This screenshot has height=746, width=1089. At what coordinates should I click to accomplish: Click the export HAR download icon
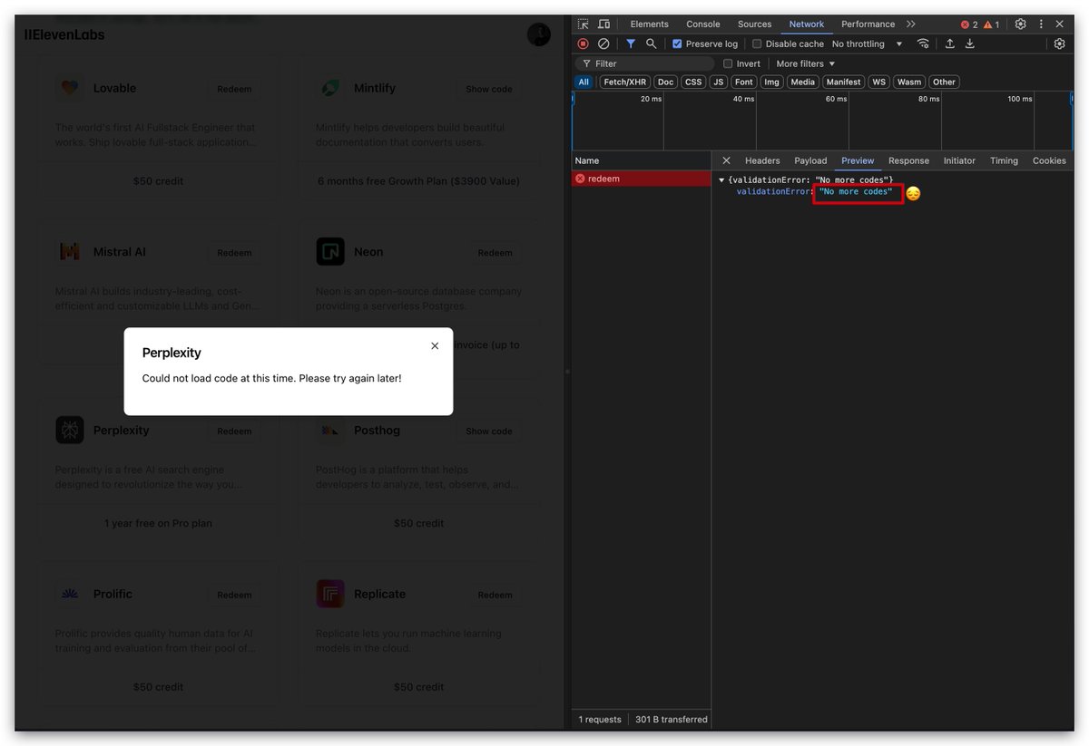[x=969, y=44]
